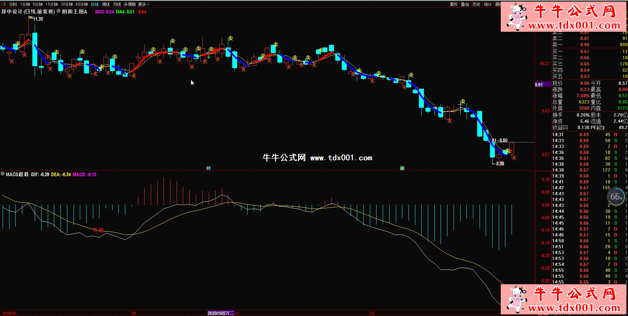Click the 叠加 overlay button
Viewport: 628px width, 316px height.
[x=465, y=4]
